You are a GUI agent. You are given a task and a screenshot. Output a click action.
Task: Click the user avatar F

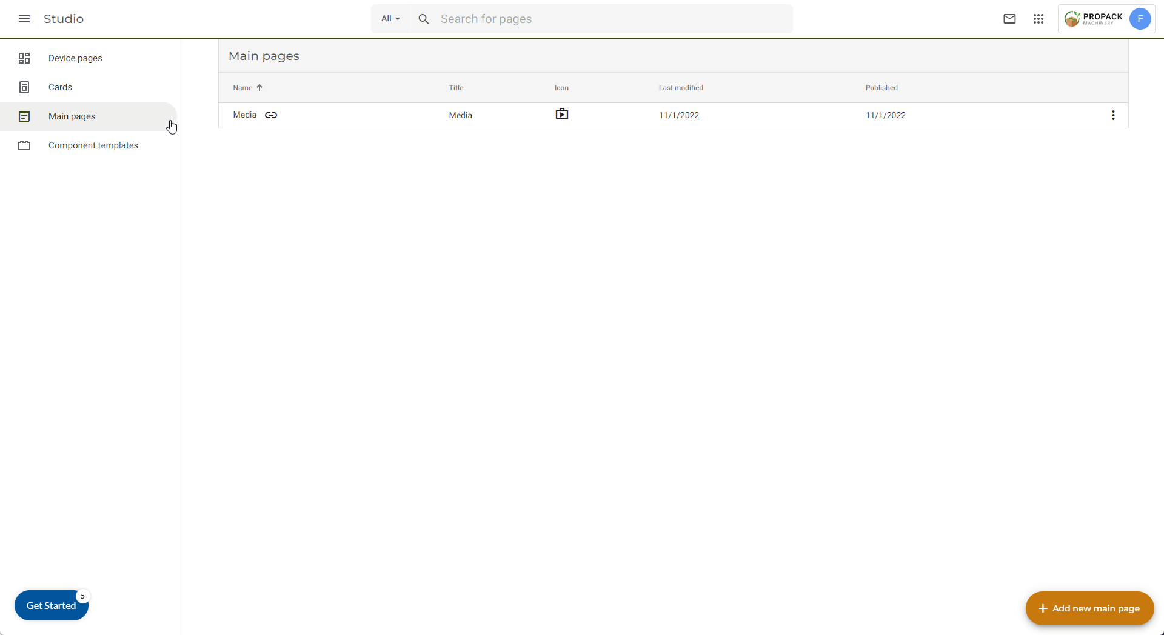pos(1140,19)
